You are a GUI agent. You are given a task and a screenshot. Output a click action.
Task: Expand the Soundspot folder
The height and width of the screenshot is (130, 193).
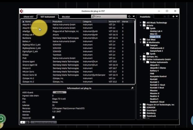(x=141, y=110)
